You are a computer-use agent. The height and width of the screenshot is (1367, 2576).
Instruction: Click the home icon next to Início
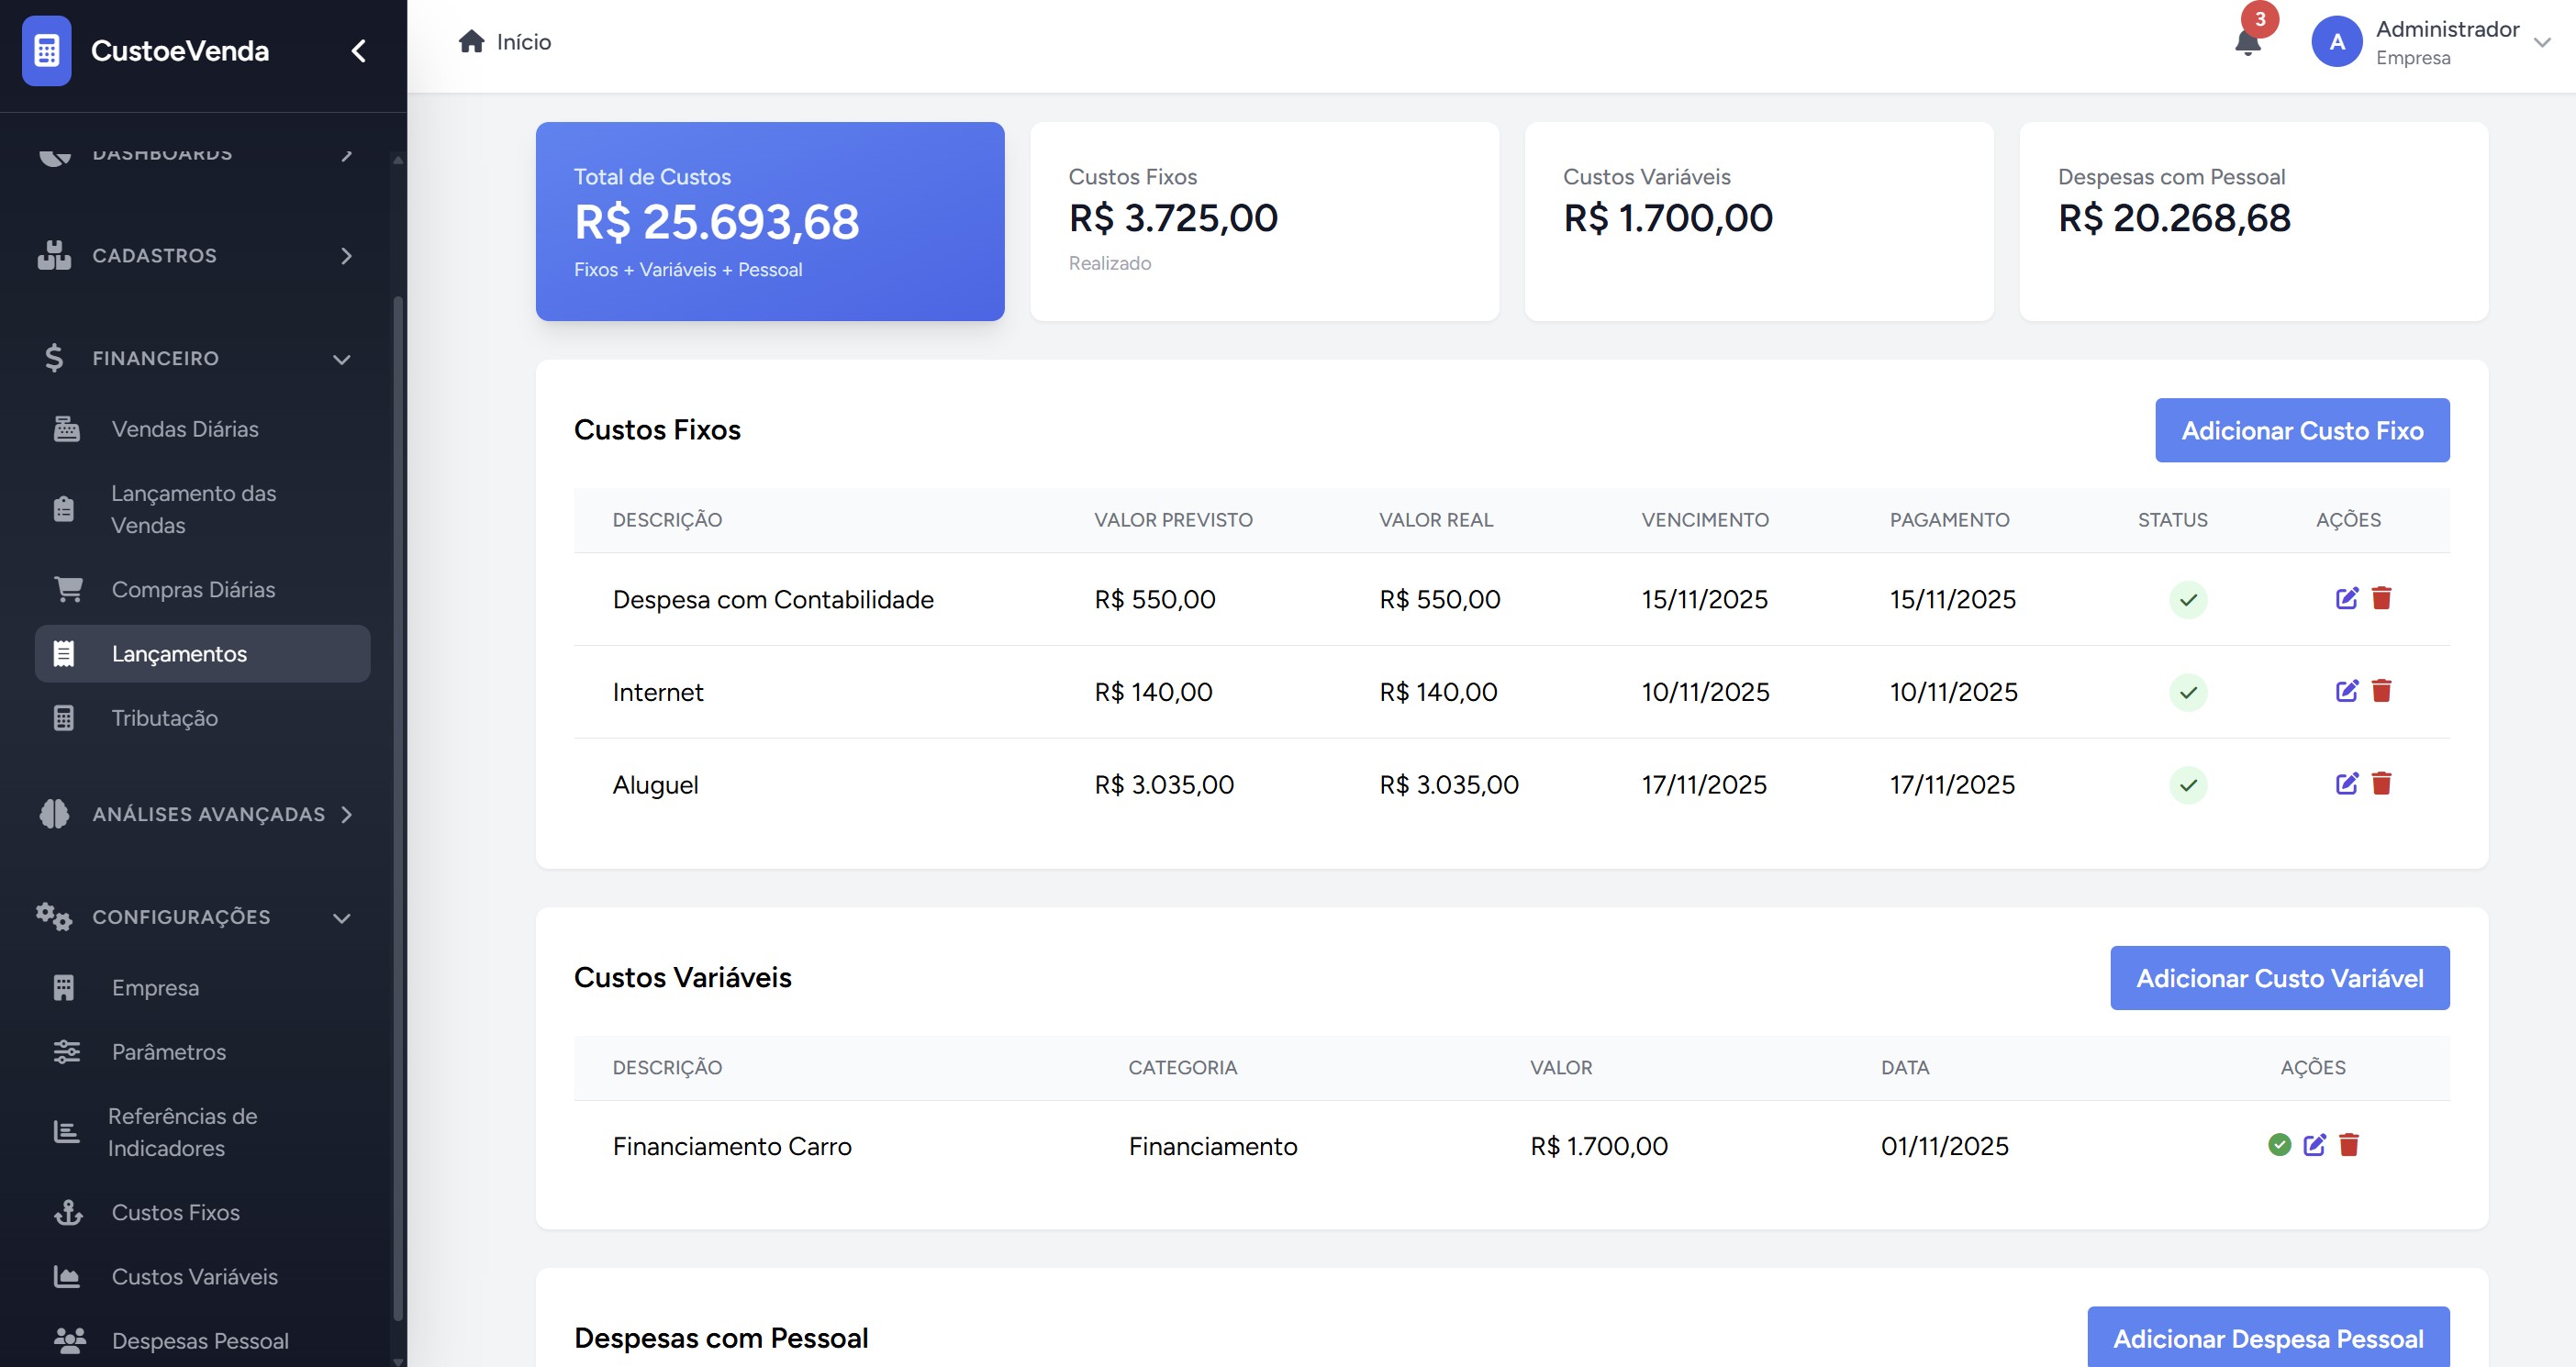pos(471,41)
